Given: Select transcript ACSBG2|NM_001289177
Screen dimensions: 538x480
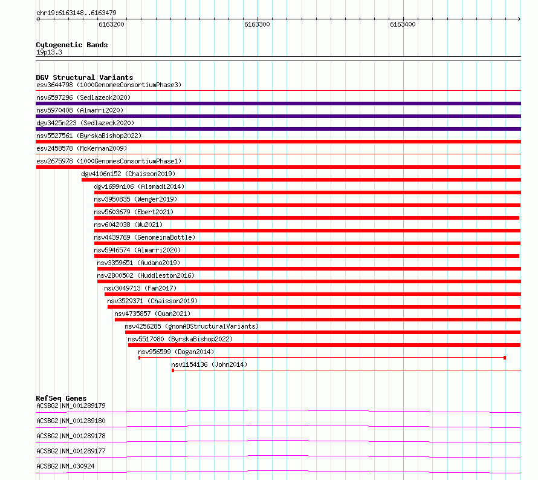Looking at the screenshot, I should 71,451.
